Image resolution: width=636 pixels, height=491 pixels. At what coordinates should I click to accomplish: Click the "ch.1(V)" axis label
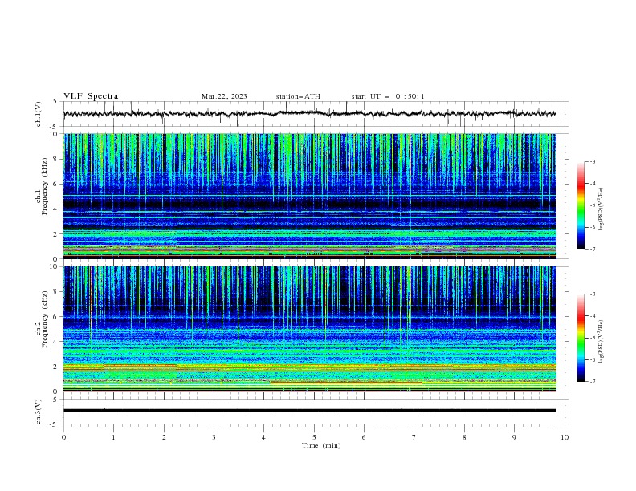tap(39, 114)
